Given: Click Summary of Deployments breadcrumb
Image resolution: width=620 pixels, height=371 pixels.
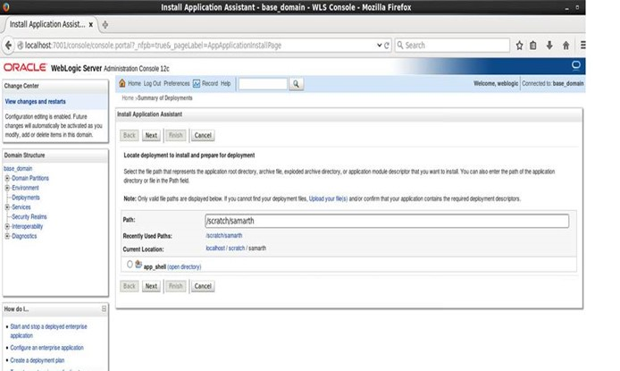Looking at the screenshot, I should pyautogui.click(x=165, y=98).
